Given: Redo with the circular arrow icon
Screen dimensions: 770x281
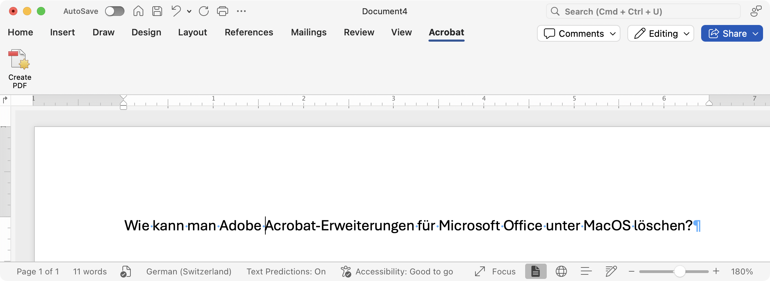Looking at the screenshot, I should 204,11.
